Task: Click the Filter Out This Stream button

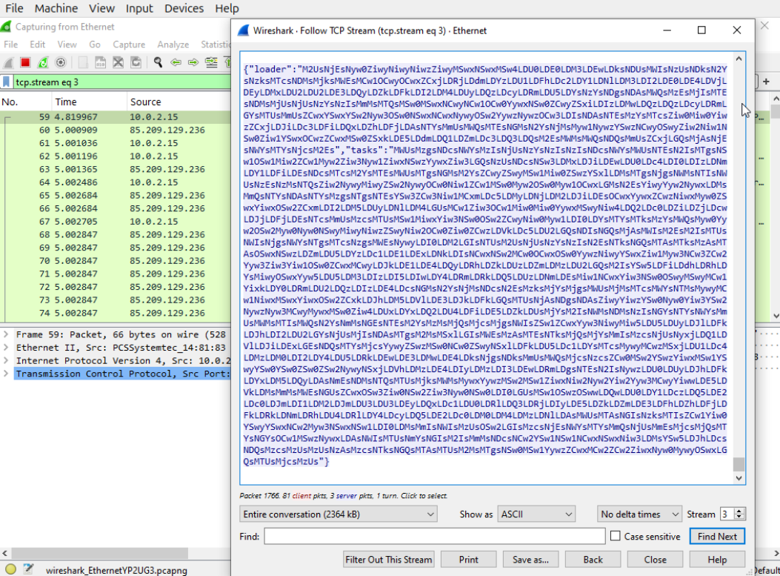Action: (x=389, y=560)
